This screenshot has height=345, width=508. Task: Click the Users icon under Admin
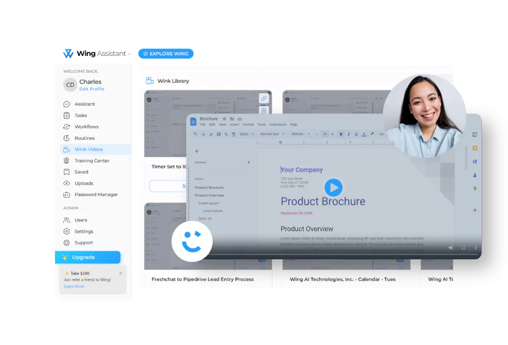[x=67, y=220]
